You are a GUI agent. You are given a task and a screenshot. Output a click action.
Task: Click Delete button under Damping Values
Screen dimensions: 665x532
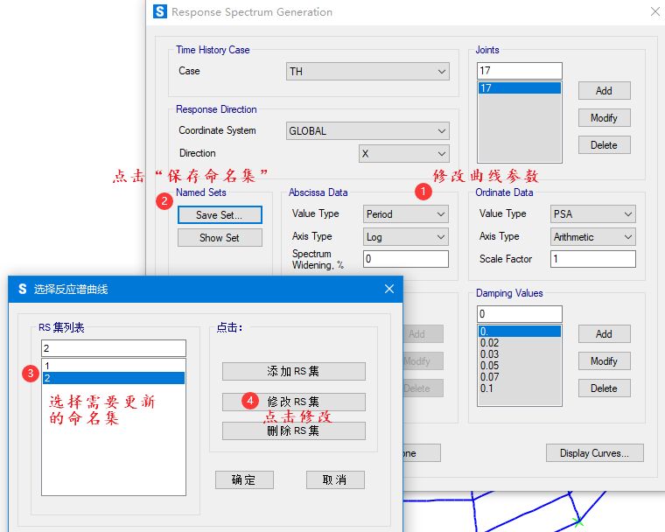604,388
